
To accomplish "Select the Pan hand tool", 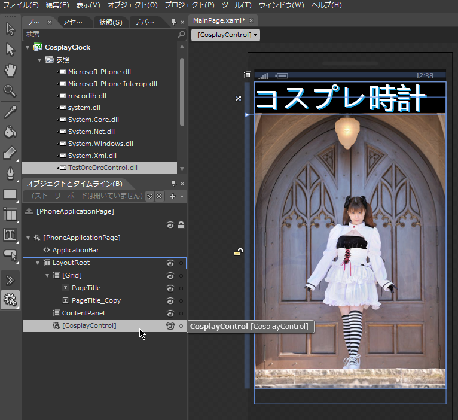I will (11, 71).
